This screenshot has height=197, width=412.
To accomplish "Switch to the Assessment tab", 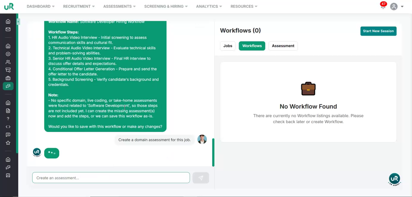I will (283, 46).
